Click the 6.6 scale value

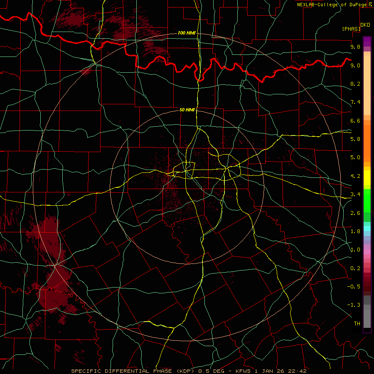click(355, 121)
